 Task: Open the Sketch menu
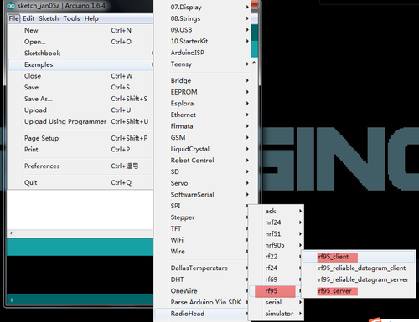click(49, 18)
